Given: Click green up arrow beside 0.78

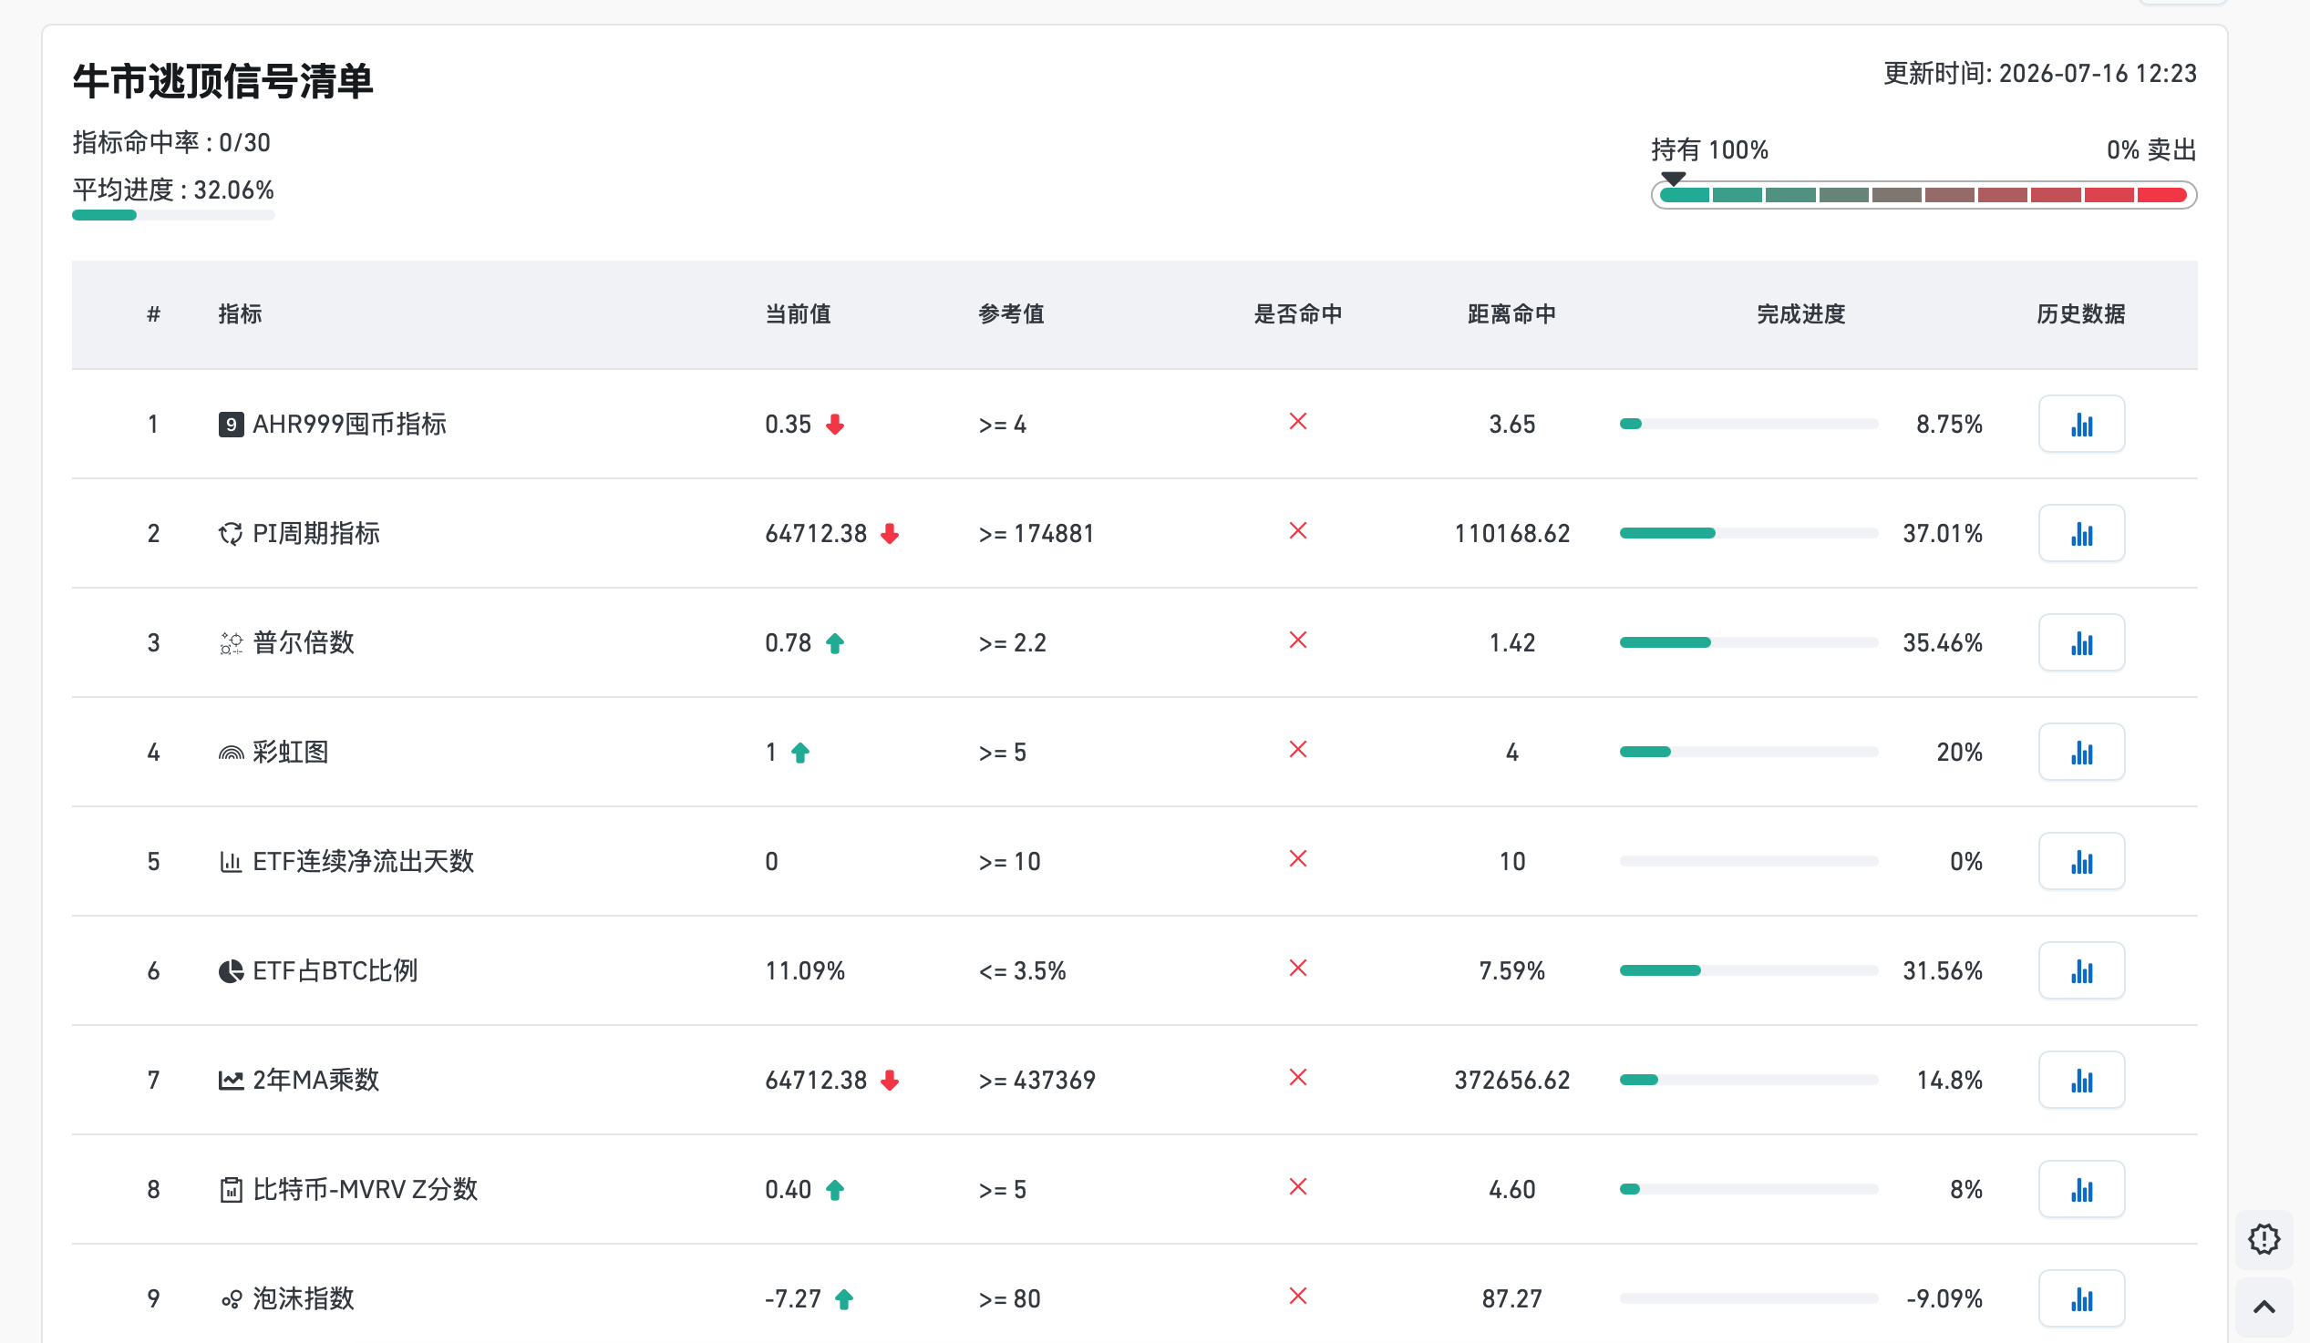Looking at the screenshot, I should point(834,643).
